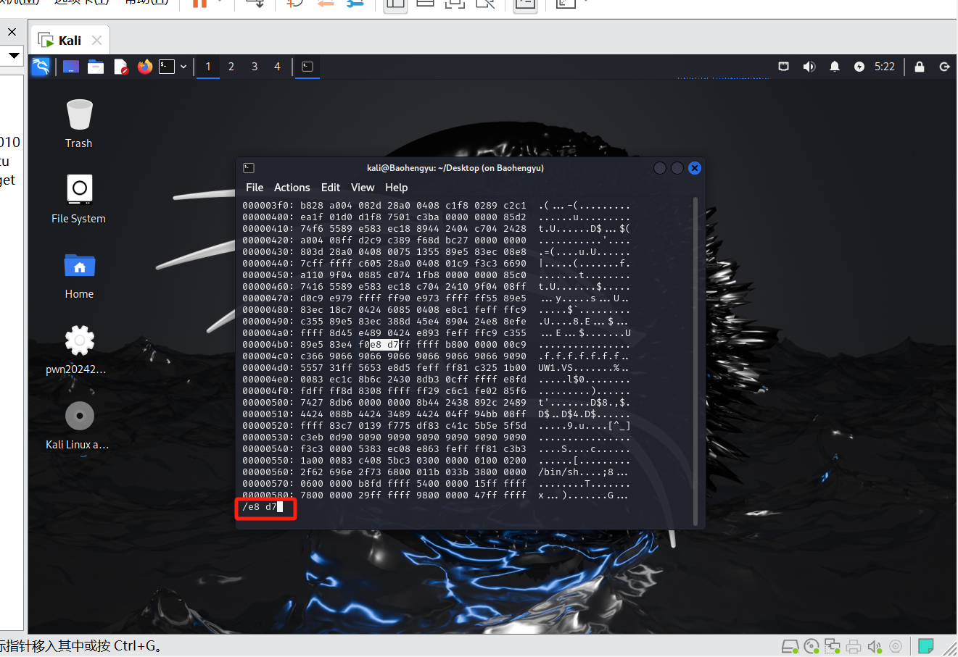Image resolution: width=958 pixels, height=657 pixels.
Task: Open the terminal emulator launcher in panel
Action: (x=167, y=67)
